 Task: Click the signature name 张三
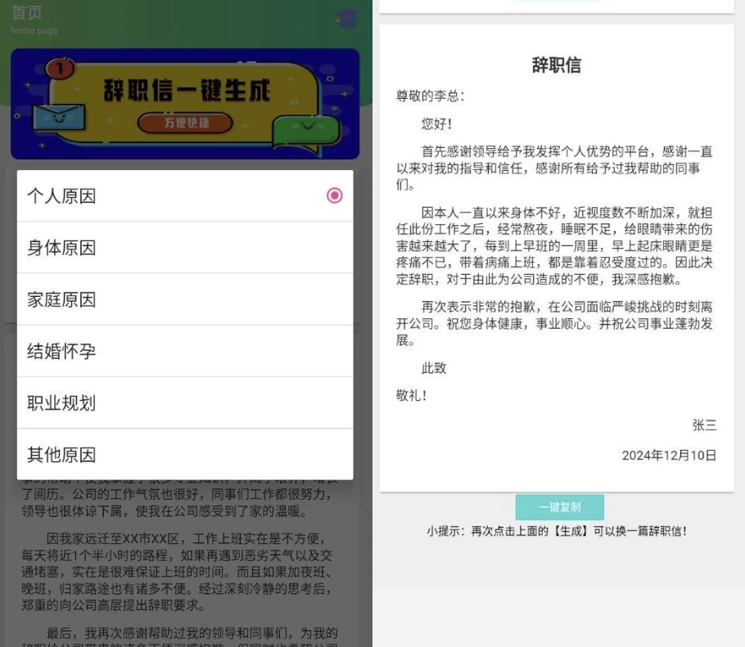tap(704, 425)
